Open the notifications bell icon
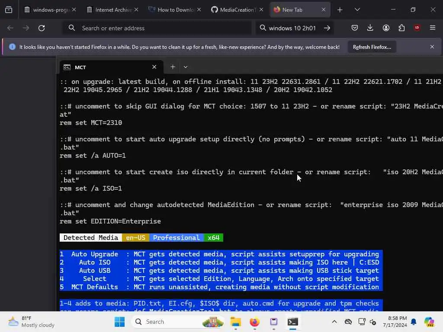443x332 pixels. tap(414, 322)
